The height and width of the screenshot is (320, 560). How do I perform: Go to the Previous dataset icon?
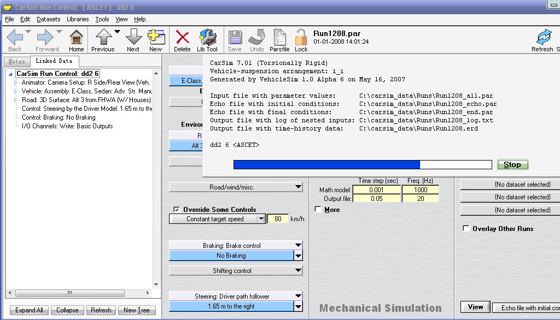[103, 37]
